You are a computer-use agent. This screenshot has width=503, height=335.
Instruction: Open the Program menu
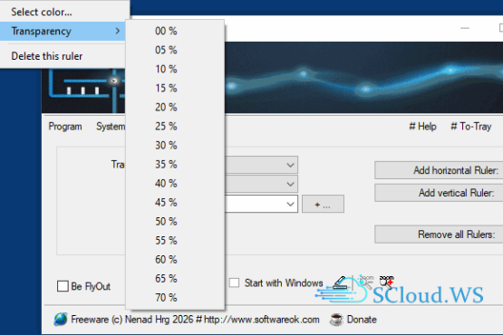(65, 127)
